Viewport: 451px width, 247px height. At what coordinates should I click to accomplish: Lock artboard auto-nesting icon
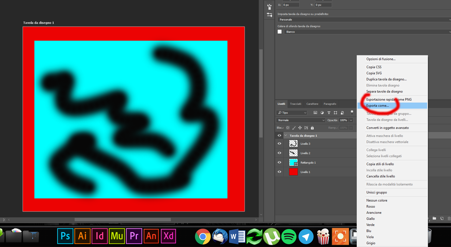click(306, 128)
